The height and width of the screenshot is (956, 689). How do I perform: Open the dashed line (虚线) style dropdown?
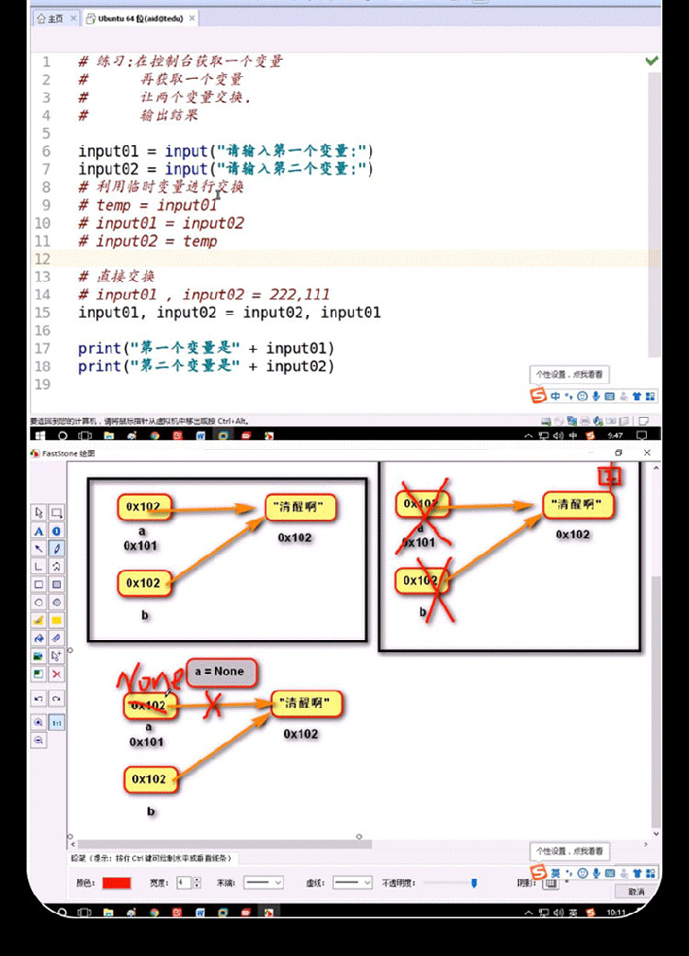(352, 883)
